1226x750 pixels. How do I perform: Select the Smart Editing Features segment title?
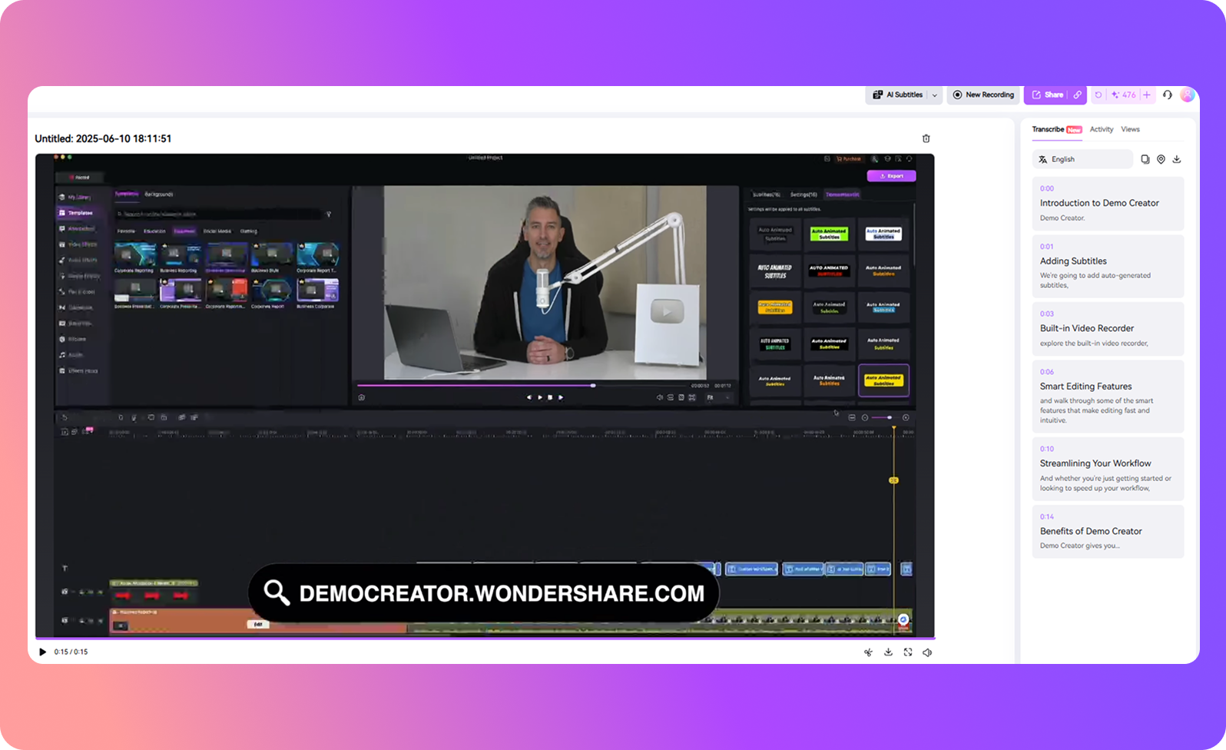click(1085, 387)
